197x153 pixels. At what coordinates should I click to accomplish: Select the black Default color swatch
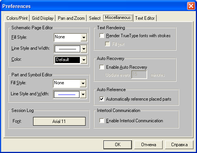pyautogui.click(x=67, y=60)
